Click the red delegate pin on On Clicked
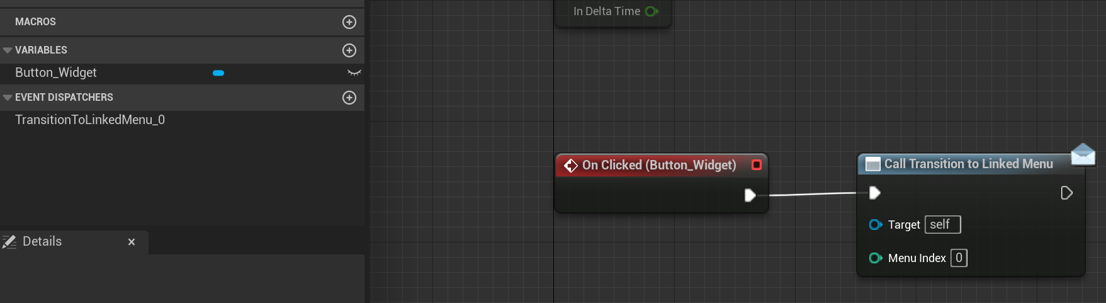 (757, 164)
